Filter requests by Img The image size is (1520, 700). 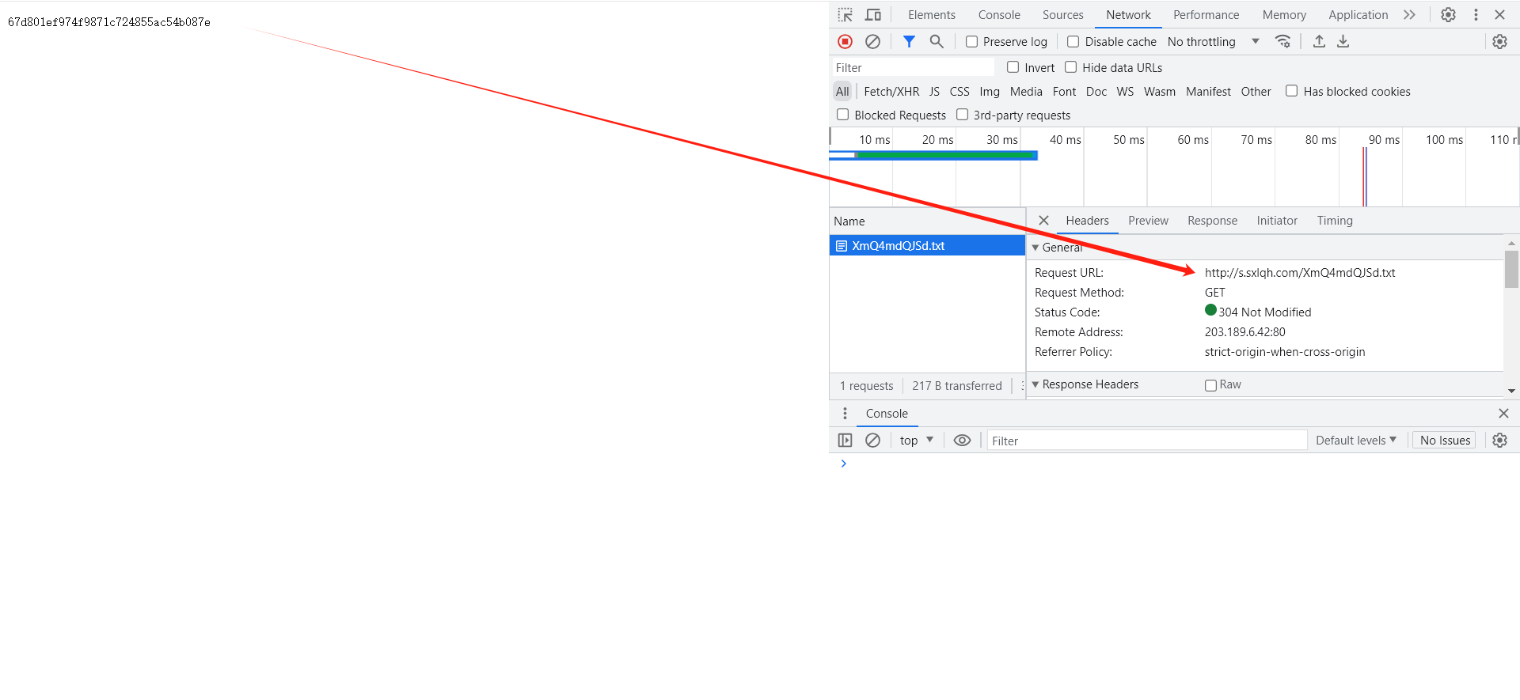[x=990, y=92]
